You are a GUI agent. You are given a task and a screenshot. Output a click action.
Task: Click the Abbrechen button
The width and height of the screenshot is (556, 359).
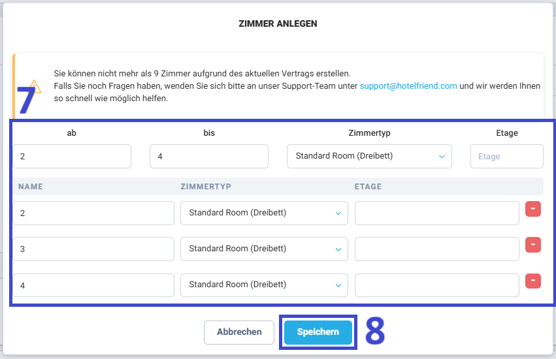[x=239, y=332]
